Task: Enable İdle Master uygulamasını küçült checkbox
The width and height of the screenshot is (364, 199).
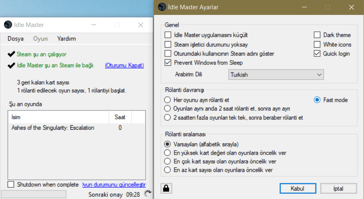Action: tap(168, 35)
